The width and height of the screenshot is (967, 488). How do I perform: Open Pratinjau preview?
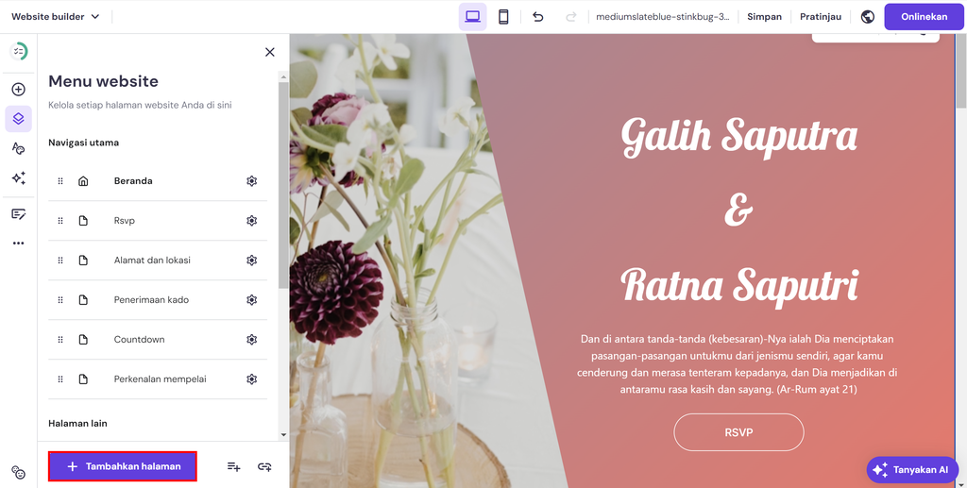coord(821,17)
